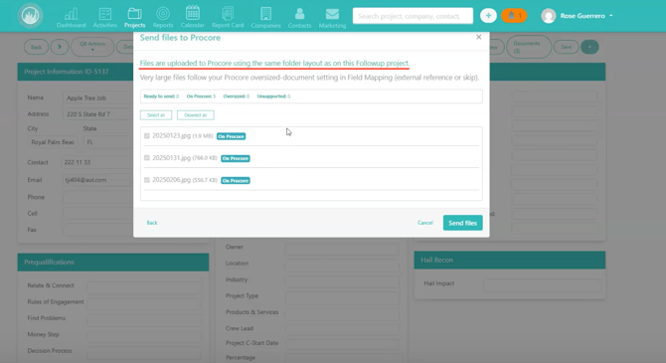Click On Procore badge beside 20250131.jpg

pos(236,158)
